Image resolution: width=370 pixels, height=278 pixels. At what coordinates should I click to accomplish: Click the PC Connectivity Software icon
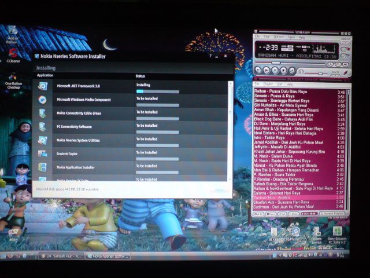pos(42,127)
